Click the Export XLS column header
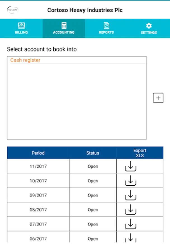The width and height of the screenshot is (170, 252). 140,153
